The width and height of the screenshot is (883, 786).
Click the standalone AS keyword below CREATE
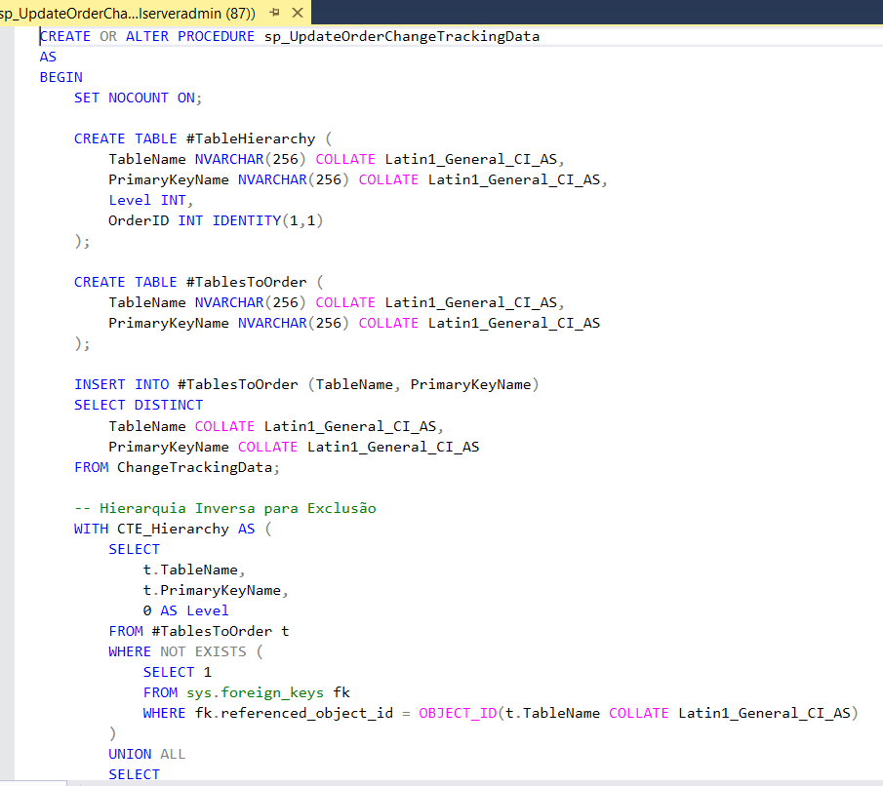click(x=48, y=57)
